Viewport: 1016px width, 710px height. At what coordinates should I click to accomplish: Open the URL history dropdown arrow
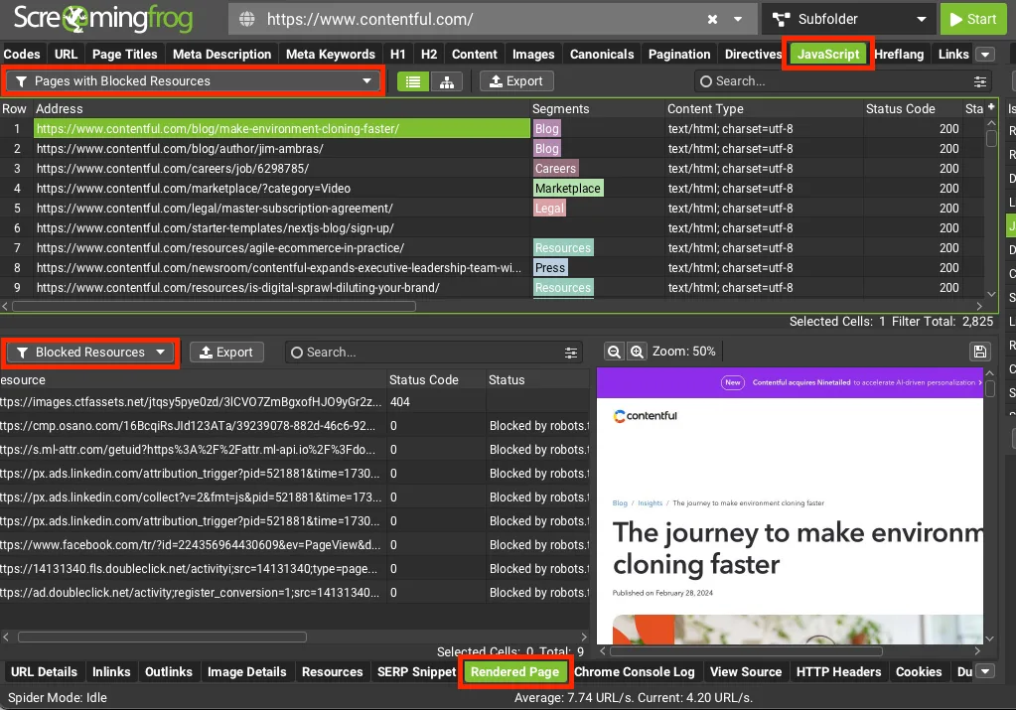[x=737, y=20]
